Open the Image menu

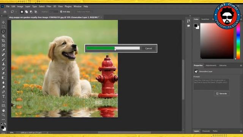20,6
